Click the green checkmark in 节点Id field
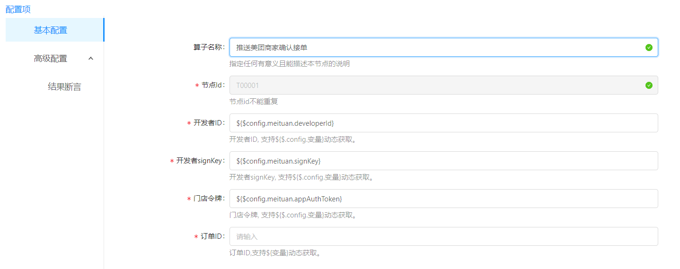The width and height of the screenshot is (680, 269). [649, 85]
